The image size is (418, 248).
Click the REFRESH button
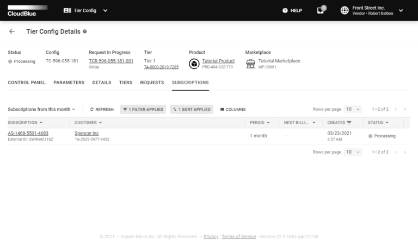tap(102, 109)
